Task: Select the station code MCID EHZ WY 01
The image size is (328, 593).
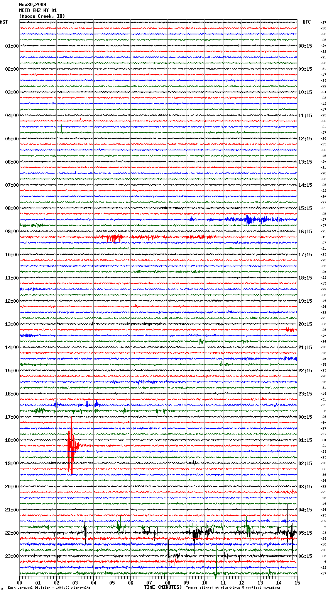Action: click(38, 10)
